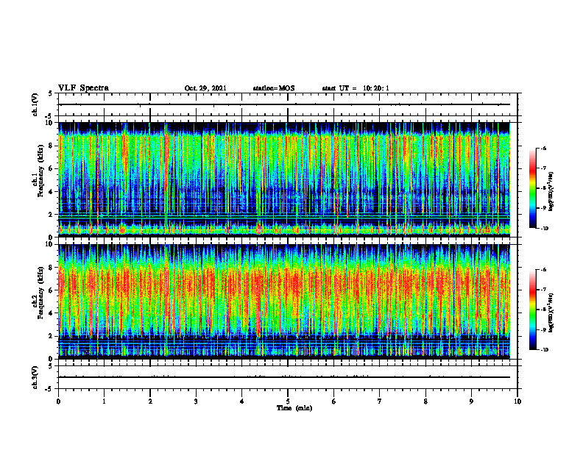This screenshot has width=583, height=450.
Task: Click the ch.2 color bar log(PSD) label
Action: click(x=551, y=312)
